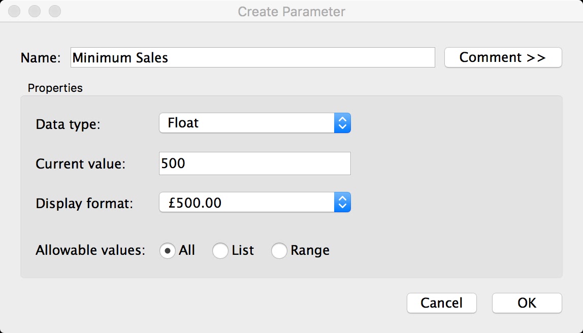The width and height of the screenshot is (583, 333).
Task: Expand the Comment section
Action: pyautogui.click(x=503, y=57)
